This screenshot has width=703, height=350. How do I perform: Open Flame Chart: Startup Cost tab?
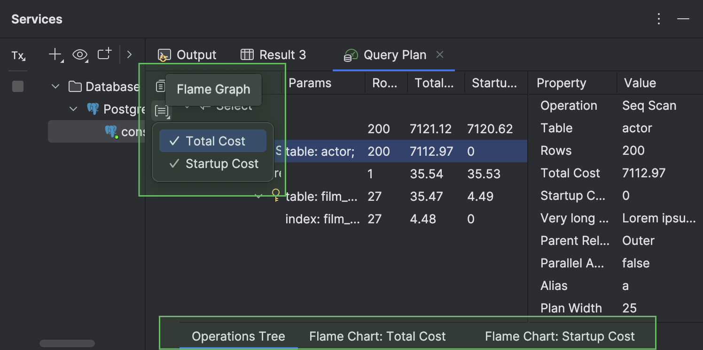tap(560, 336)
